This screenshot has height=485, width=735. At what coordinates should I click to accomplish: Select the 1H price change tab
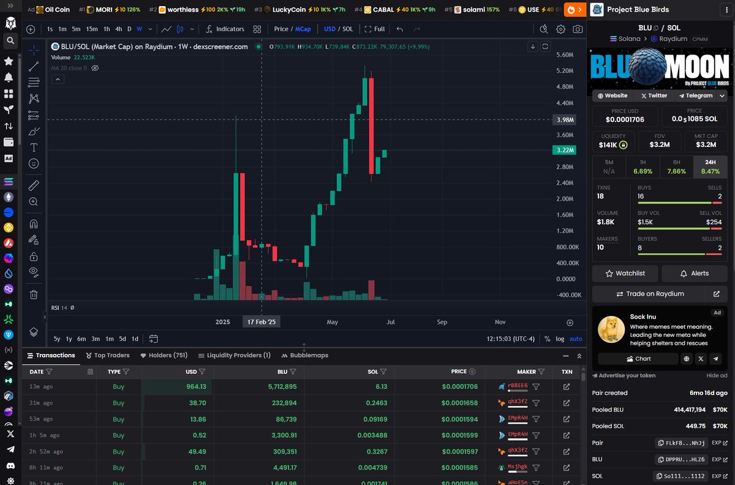[x=643, y=167]
